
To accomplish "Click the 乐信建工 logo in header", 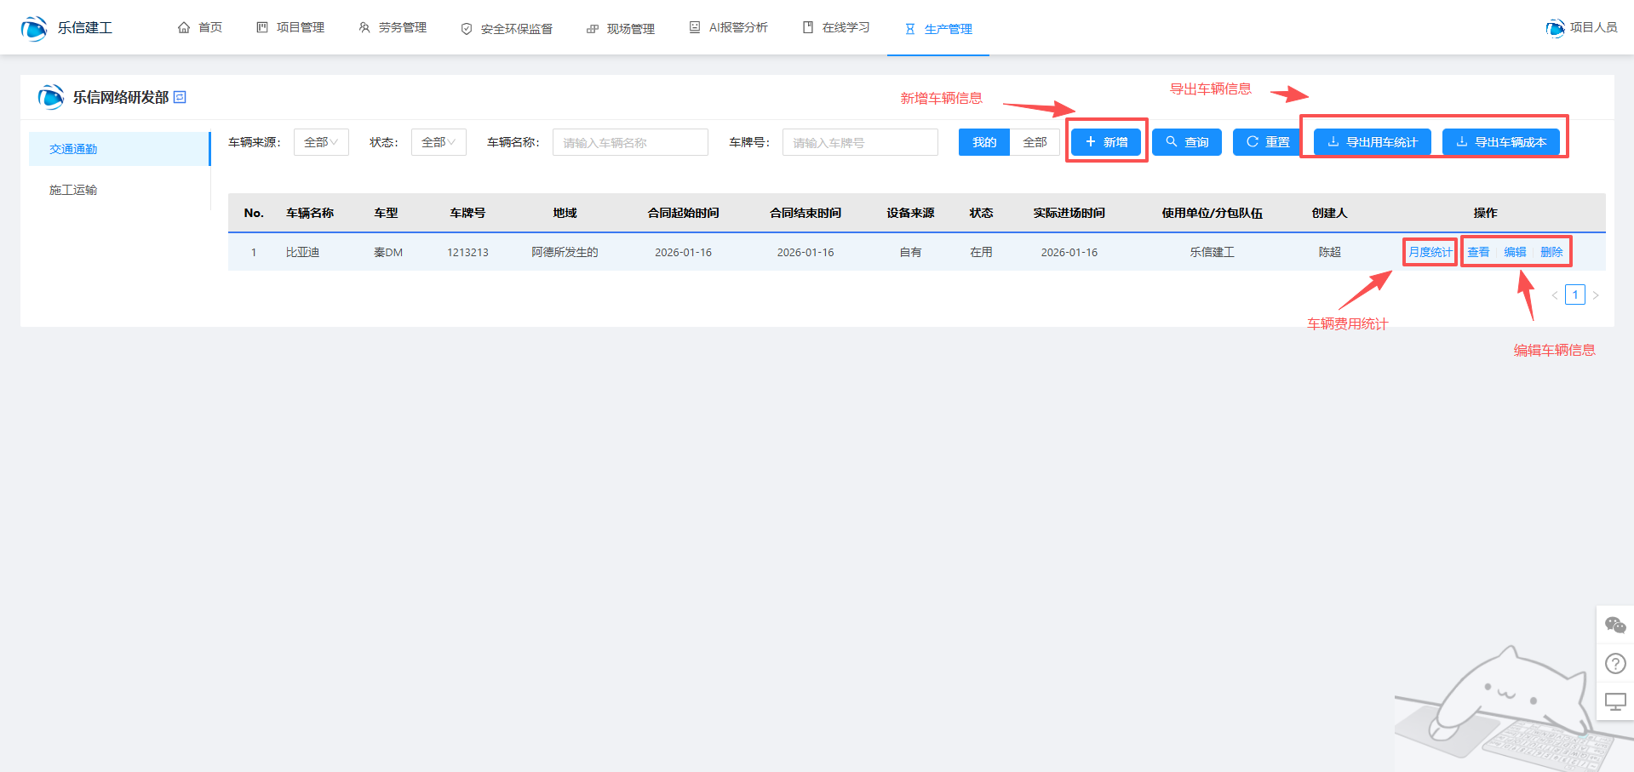I will 66,28.
